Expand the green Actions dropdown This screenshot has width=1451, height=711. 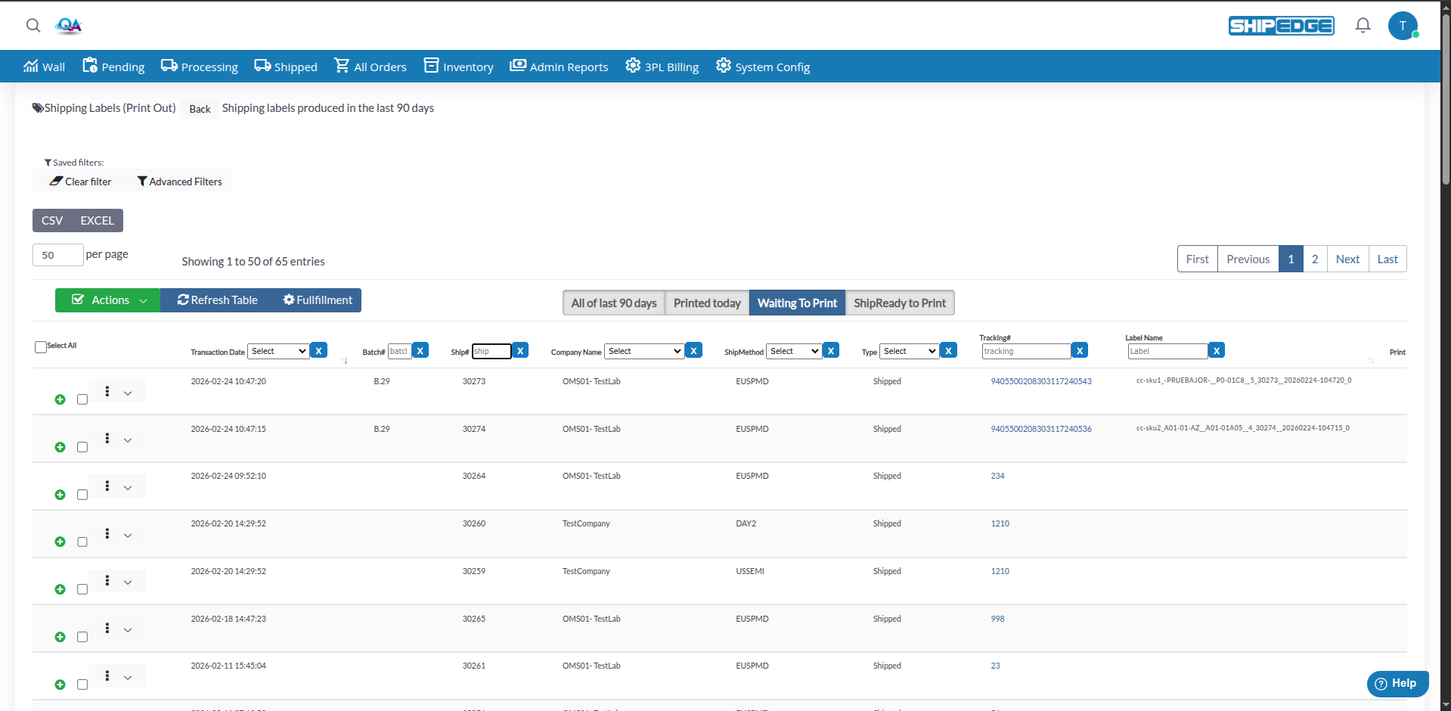click(107, 300)
